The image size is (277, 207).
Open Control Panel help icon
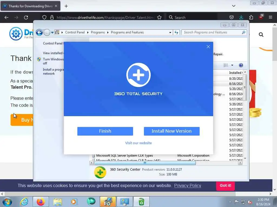click(241, 65)
